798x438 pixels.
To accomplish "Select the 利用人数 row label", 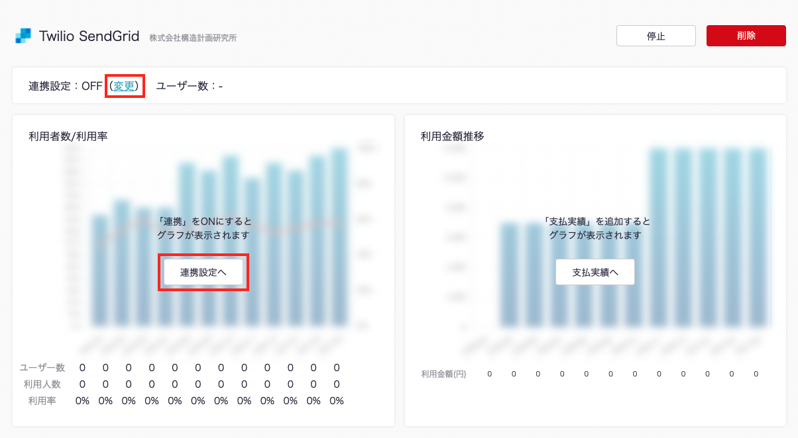I will click(x=42, y=384).
